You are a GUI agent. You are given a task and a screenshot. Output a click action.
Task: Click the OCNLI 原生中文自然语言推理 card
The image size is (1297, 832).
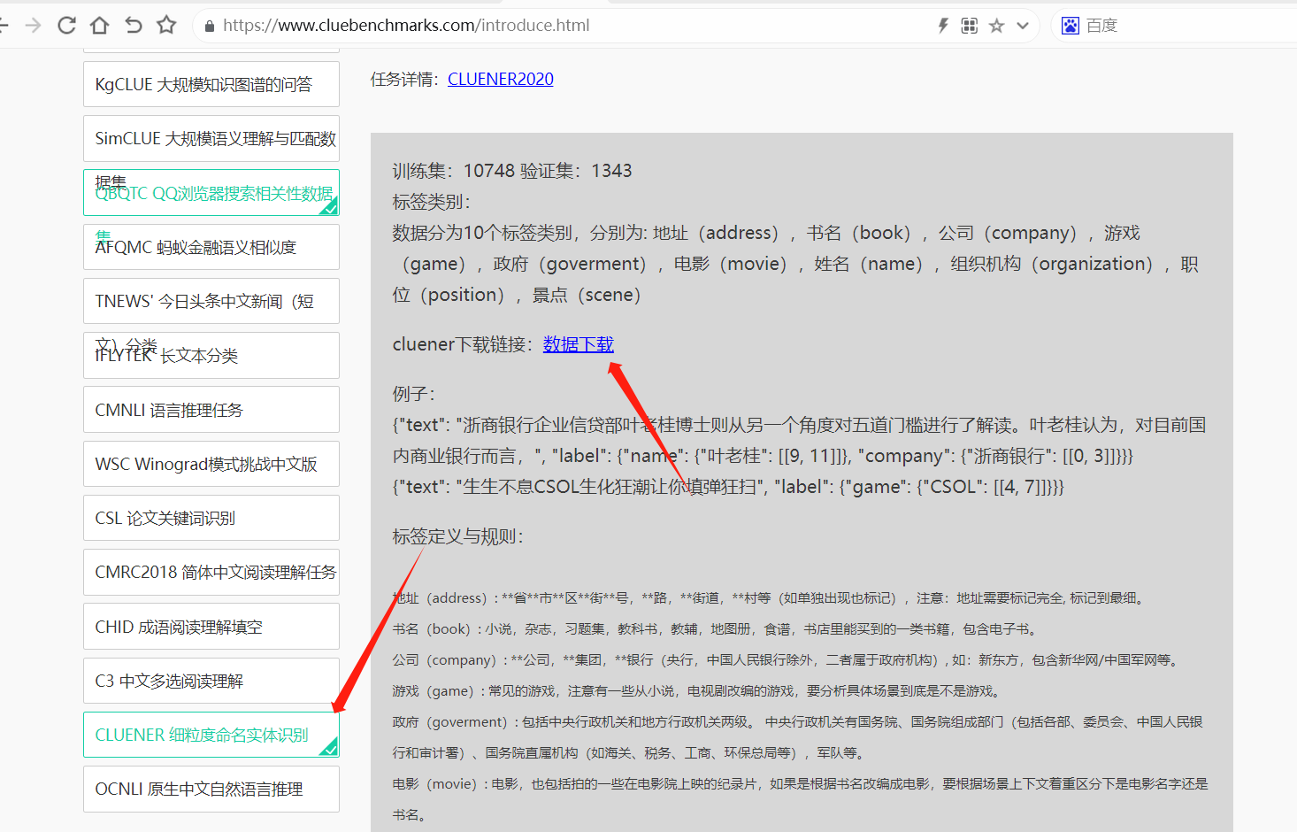[211, 789]
